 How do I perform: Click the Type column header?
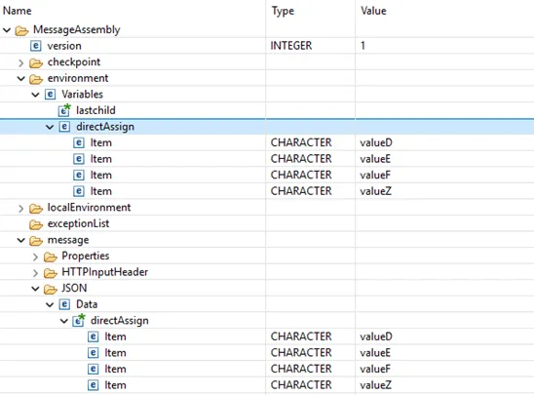coord(283,11)
